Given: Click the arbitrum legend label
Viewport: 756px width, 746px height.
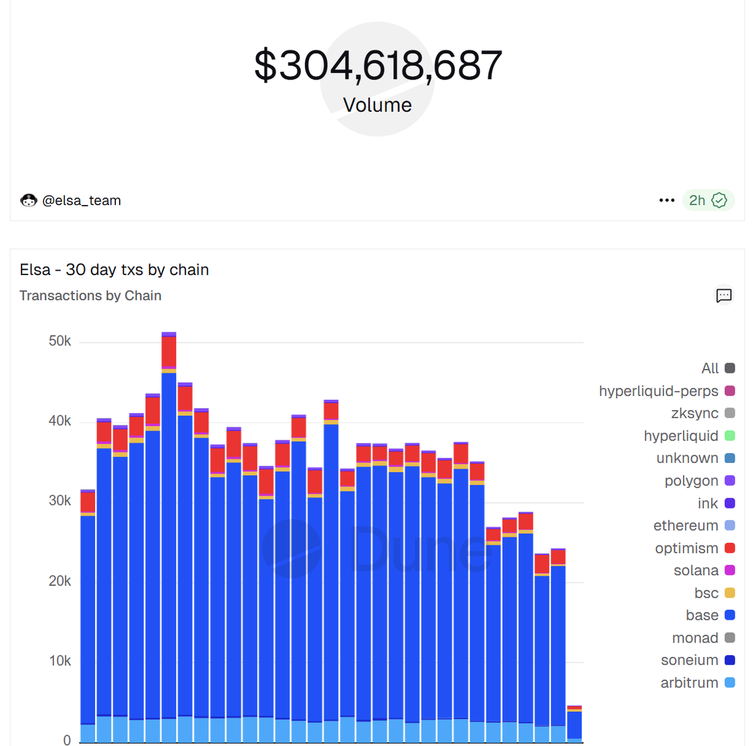Looking at the screenshot, I should [689, 682].
